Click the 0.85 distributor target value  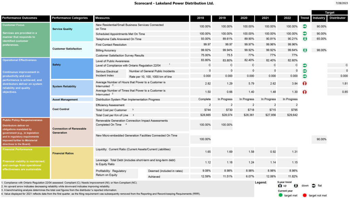[x=345, y=92]
